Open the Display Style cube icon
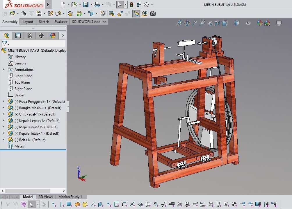 click(236, 23)
